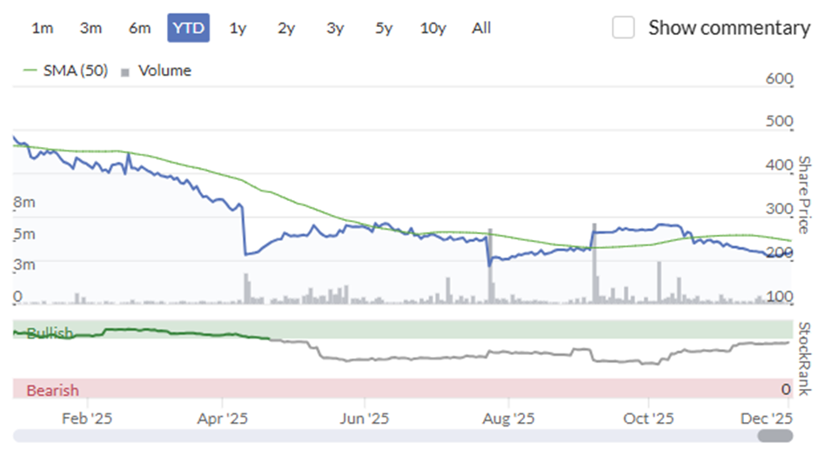Click the Dec '25 axis label
Image resolution: width=818 pixels, height=449 pixels.
(x=767, y=419)
